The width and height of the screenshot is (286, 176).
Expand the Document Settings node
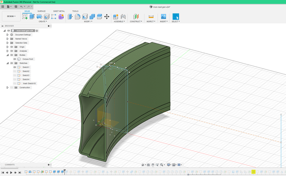[x=7, y=35]
